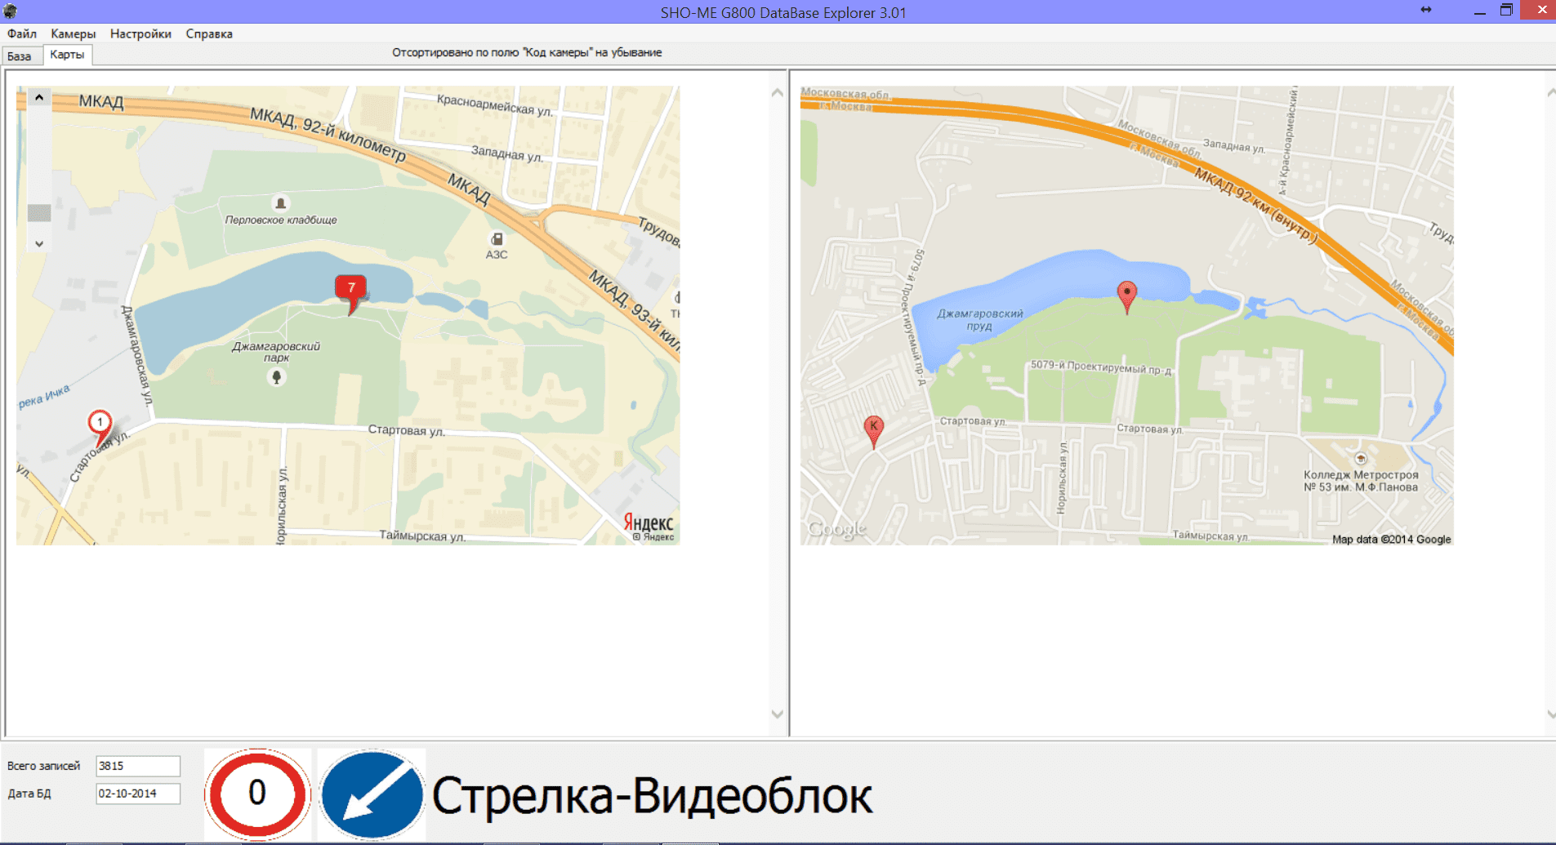Click the 'Всего записей' label

(44, 766)
